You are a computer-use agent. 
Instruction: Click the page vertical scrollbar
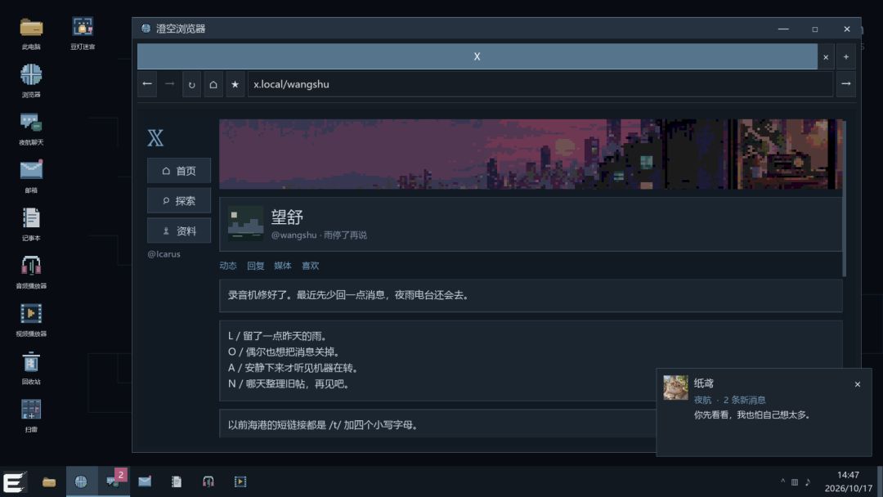click(844, 199)
